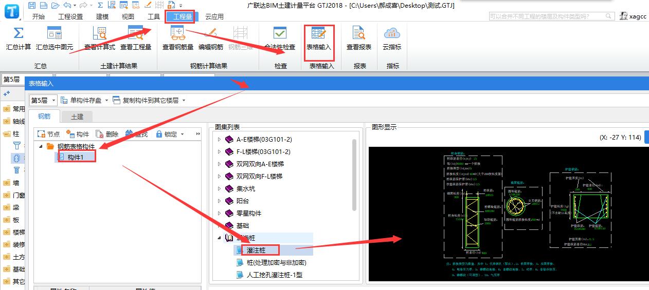The height and width of the screenshot is (290, 649).
Task: Click new file icon in quick access toolbar
Action: point(43,5)
